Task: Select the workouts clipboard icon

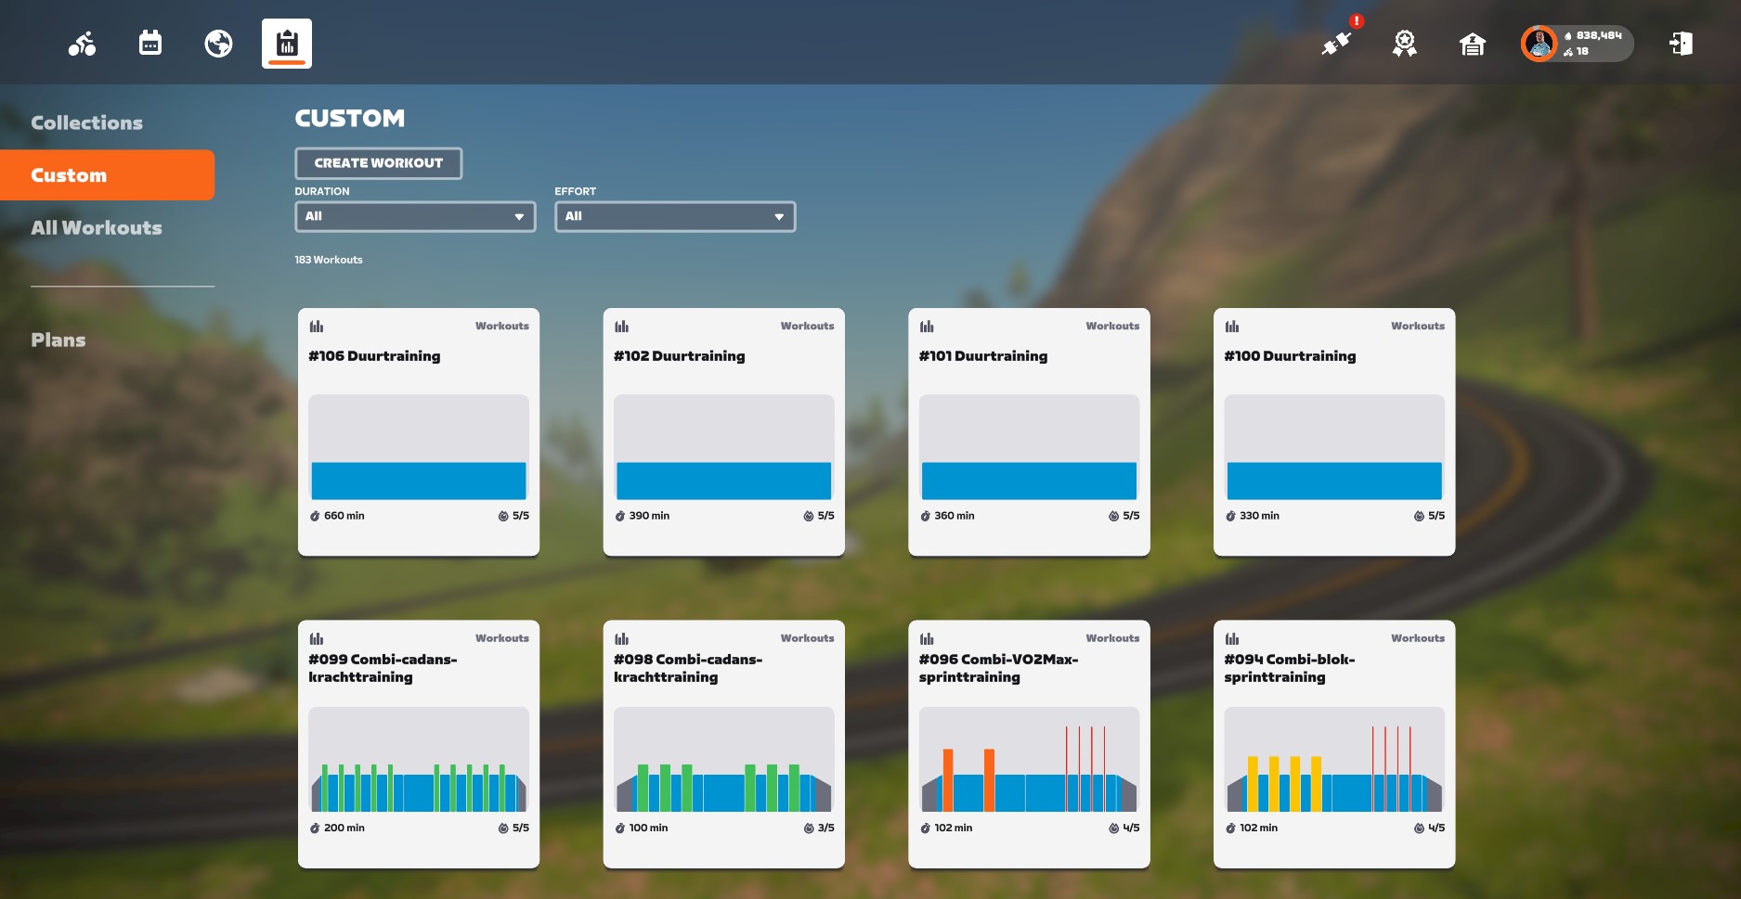Action: pyautogui.click(x=287, y=44)
